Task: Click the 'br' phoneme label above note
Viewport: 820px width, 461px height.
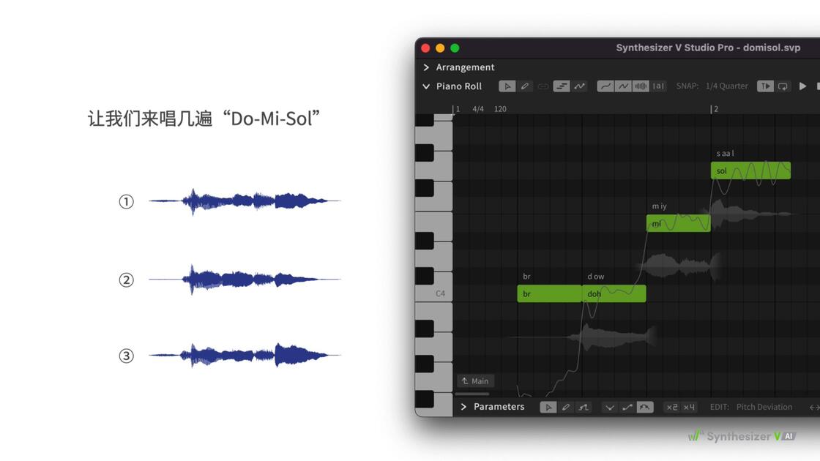Action: pyautogui.click(x=526, y=277)
